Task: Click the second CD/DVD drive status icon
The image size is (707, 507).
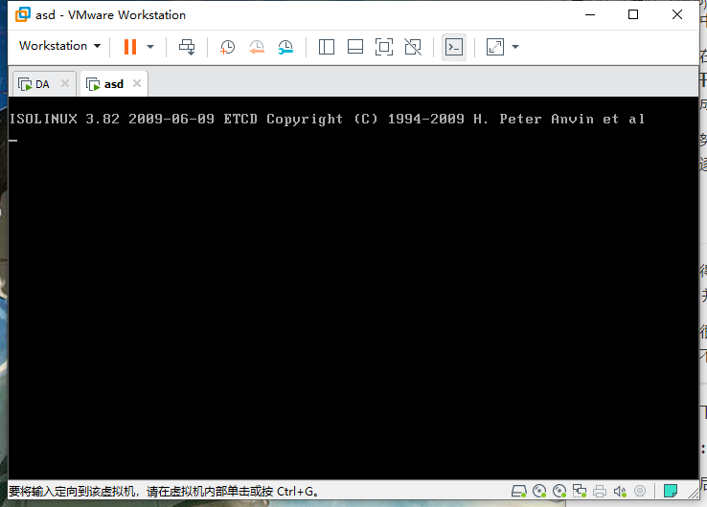Action: 559,491
